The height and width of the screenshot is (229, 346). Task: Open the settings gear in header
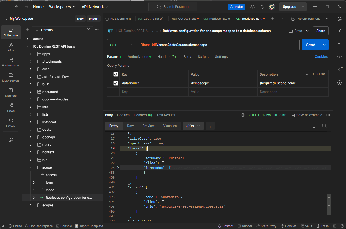click(x=252, y=7)
